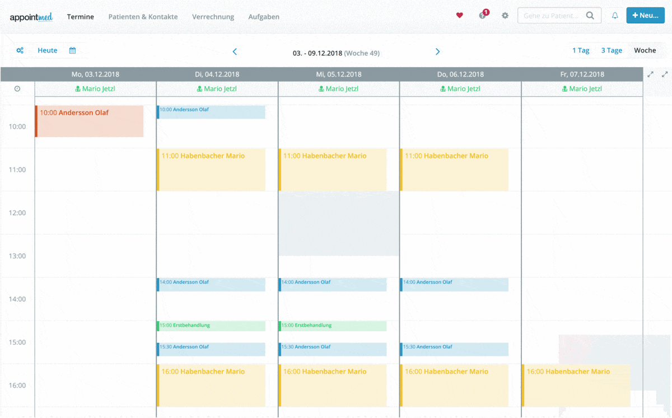Image resolution: width=672 pixels, height=418 pixels.
Task: Open the Verrechnung tab
Action: point(213,17)
